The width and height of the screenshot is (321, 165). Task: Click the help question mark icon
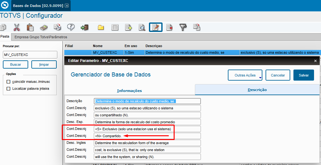[x=71, y=27]
